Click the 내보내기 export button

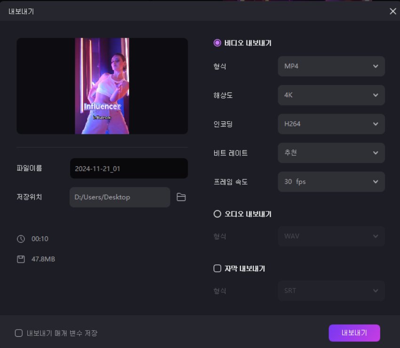click(x=355, y=333)
